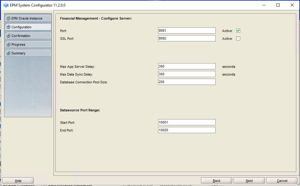
Task: Click the seconds unit beside Max Data Sync Delay
Action: [x=229, y=74]
